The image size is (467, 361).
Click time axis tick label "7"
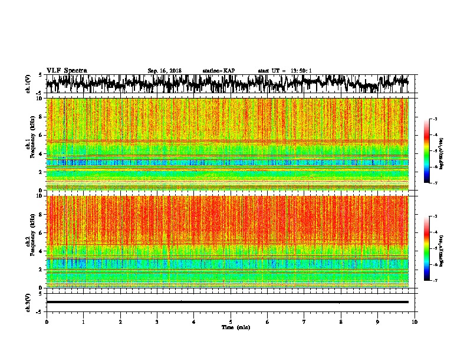(x=304, y=322)
